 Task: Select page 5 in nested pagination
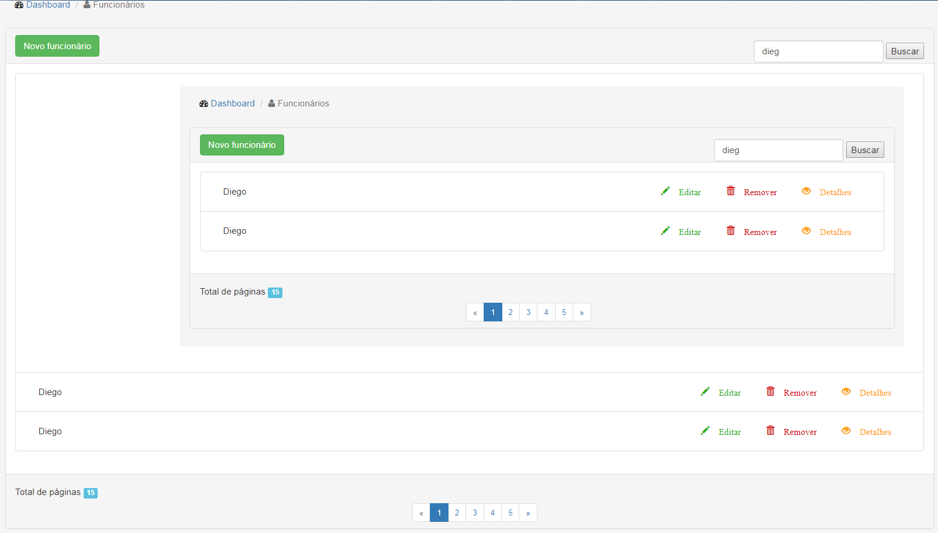tap(564, 312)
